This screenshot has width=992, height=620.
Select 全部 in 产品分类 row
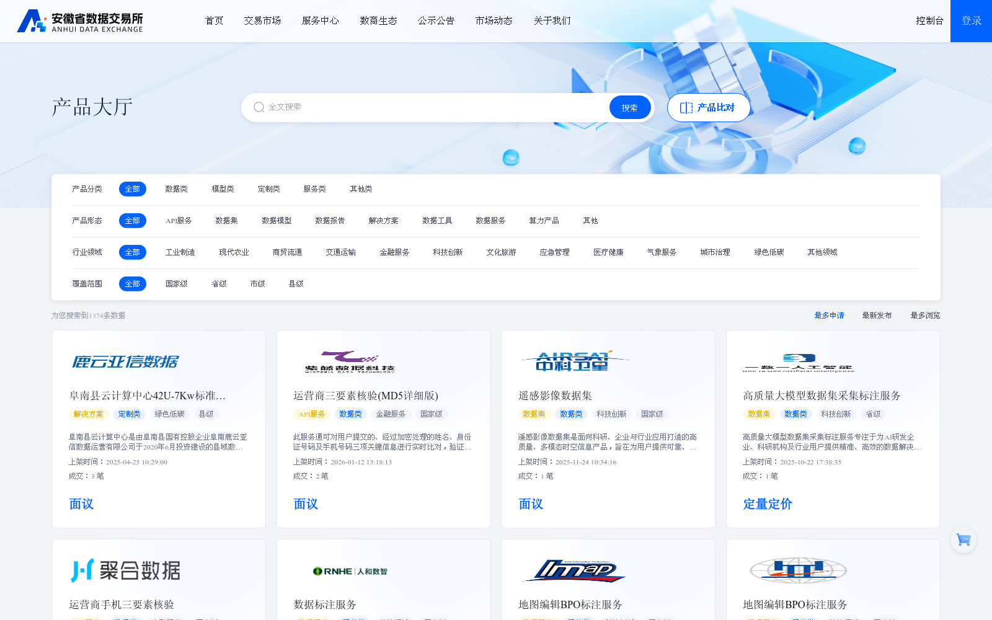point(133,189)
